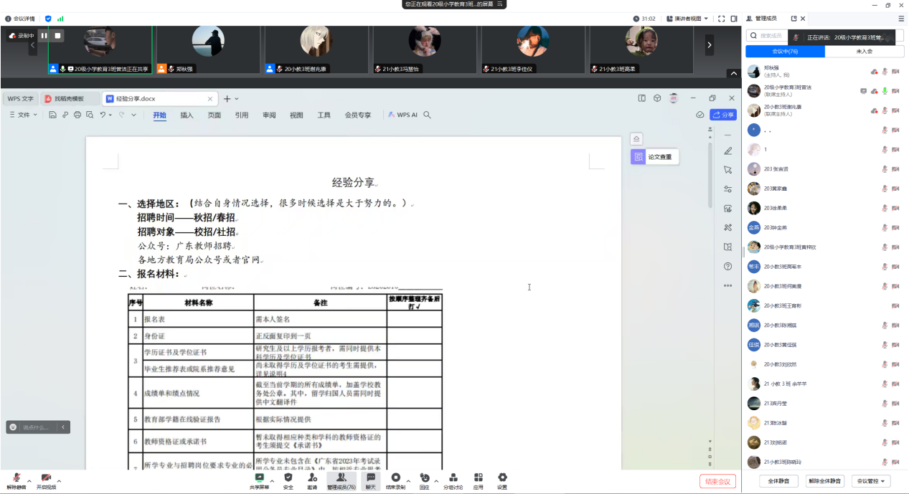Click the 结束会议 button

click(x=717, y=481)
